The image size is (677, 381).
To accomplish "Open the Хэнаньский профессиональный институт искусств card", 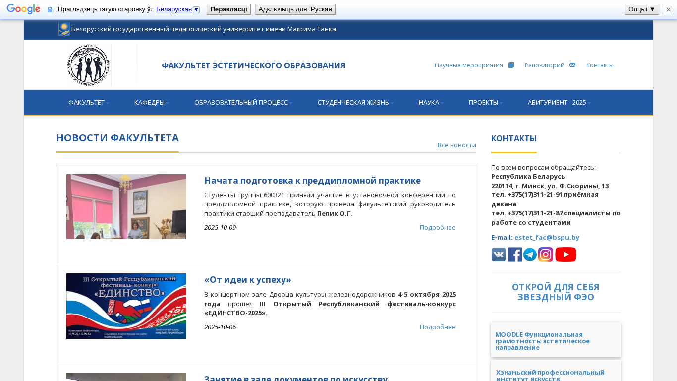I will [x=556, y=371].
